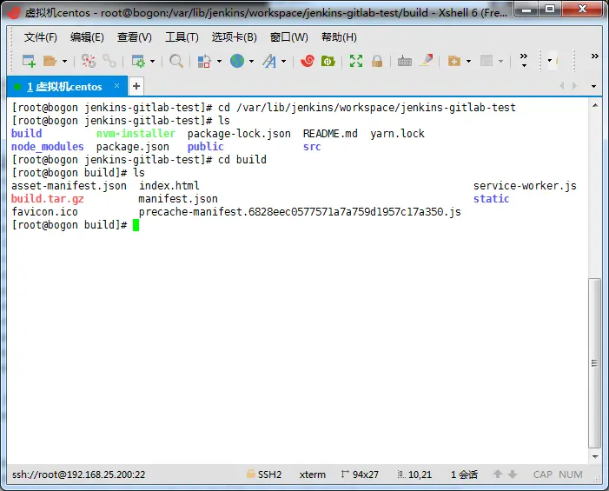This screenshot has height=491, width=609.
Task: Click tab scroll right arrow
Action: [x=574, y=86]
